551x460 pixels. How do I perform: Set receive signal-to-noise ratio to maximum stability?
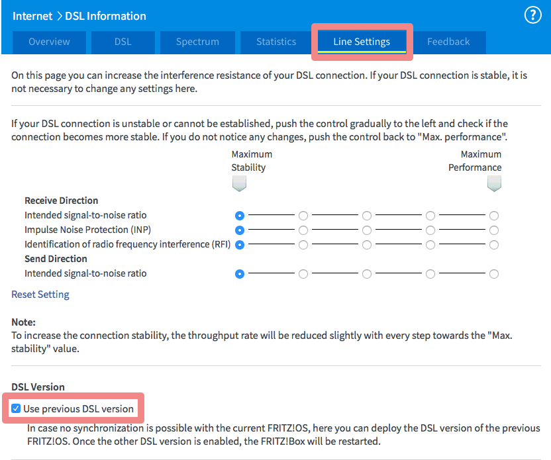pos(240,216)
